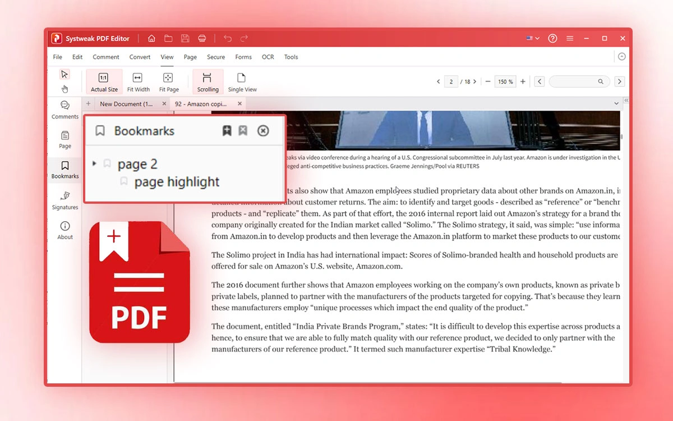Open the File menu
This screenshot has width=673, height=421.
tap(58, 57)
